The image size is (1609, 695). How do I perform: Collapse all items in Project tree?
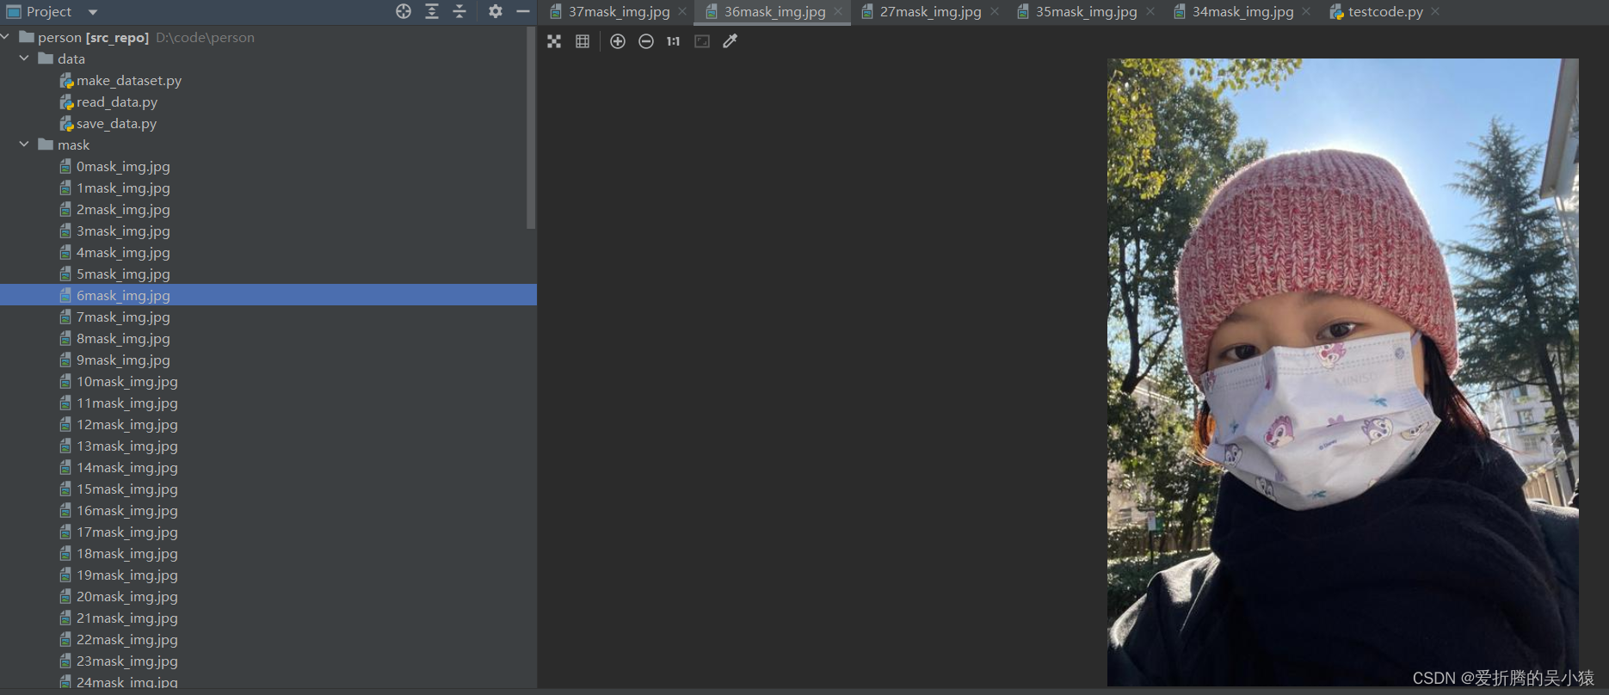click(x=459, y=11)
